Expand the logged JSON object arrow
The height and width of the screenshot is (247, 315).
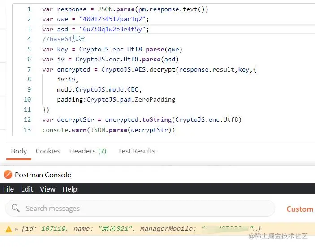[x=17, y=229]
